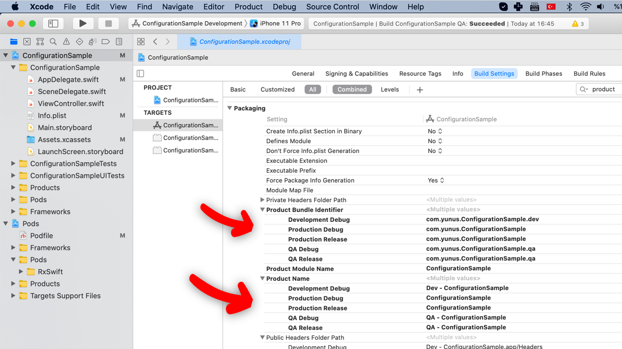622x349 pixels.
Task: Select the All settings filter
Action: [313, 89]
